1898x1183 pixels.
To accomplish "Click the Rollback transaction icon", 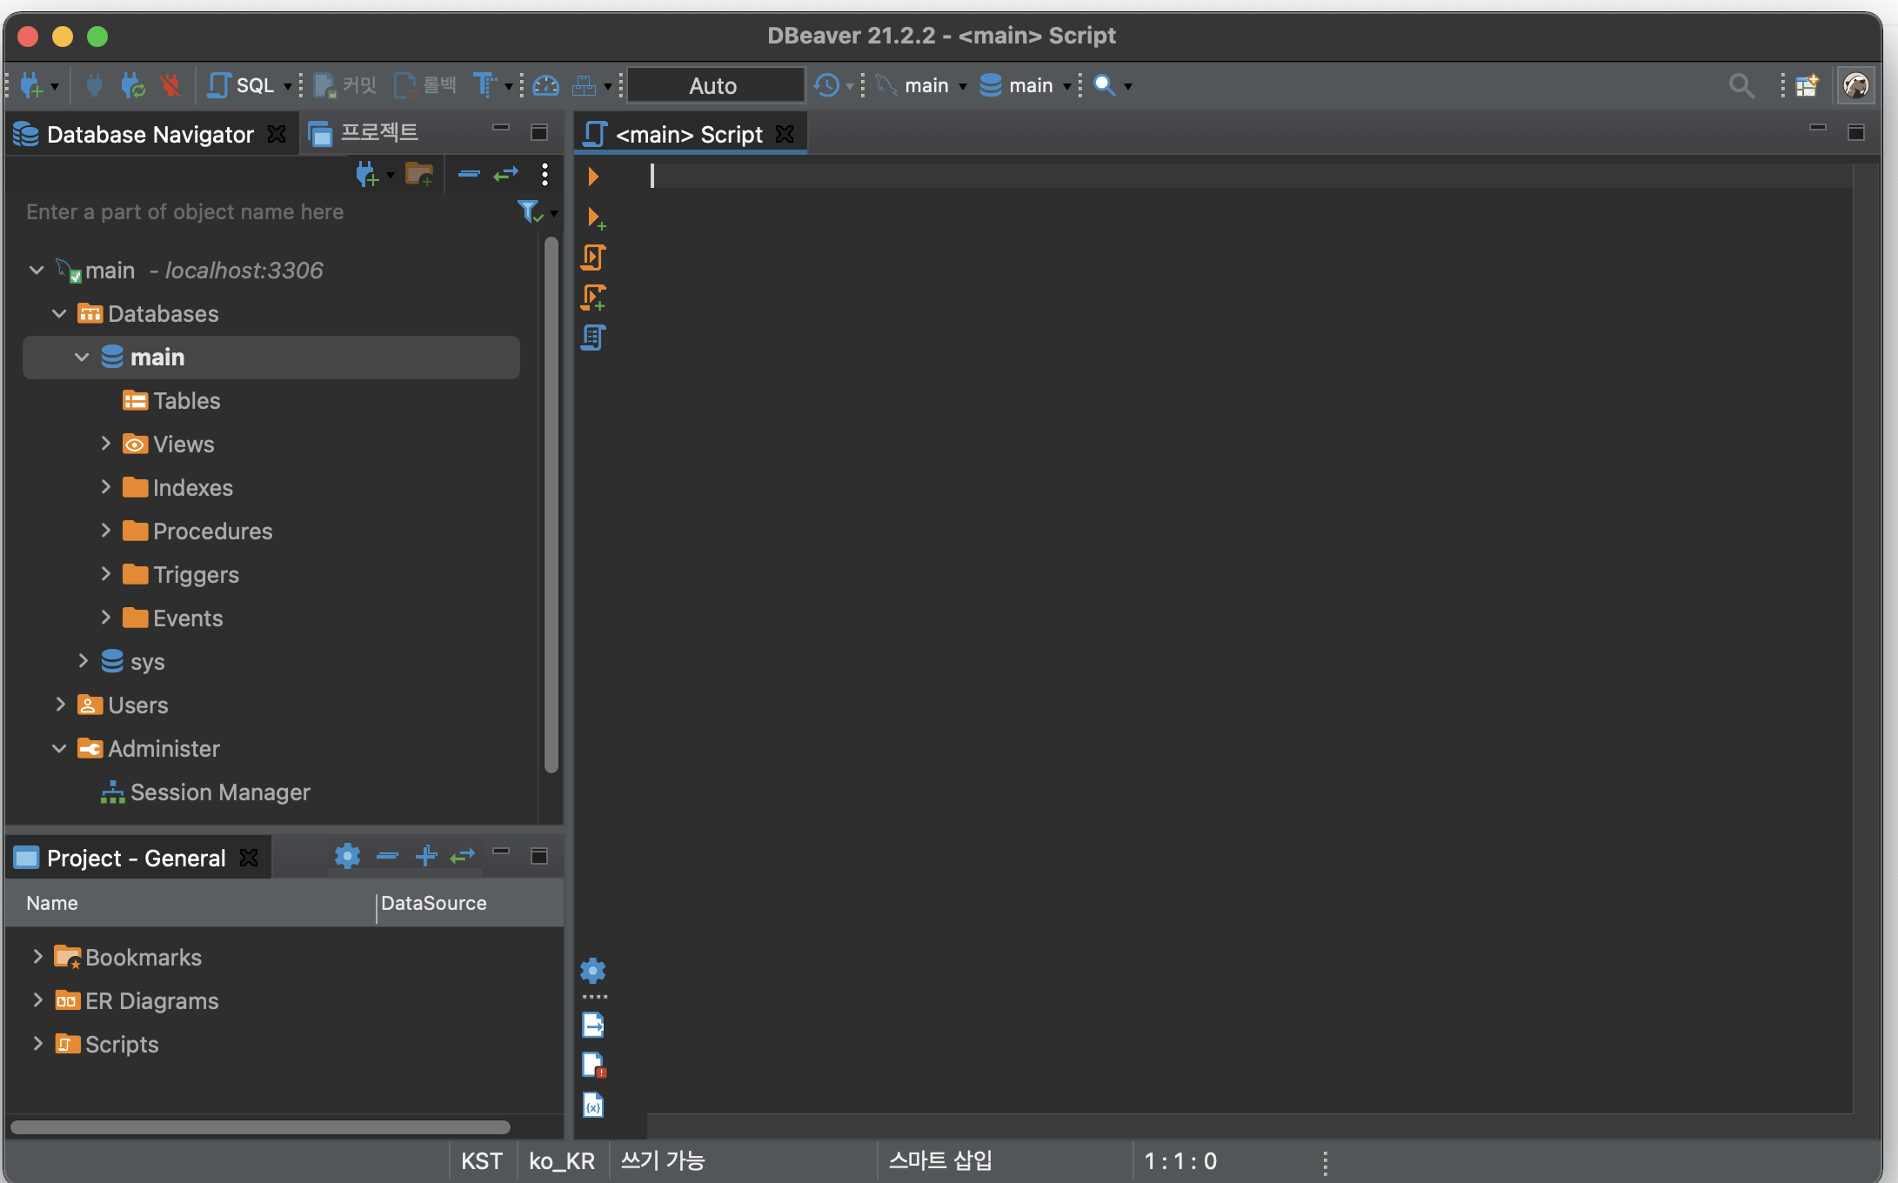I will 424,85.
